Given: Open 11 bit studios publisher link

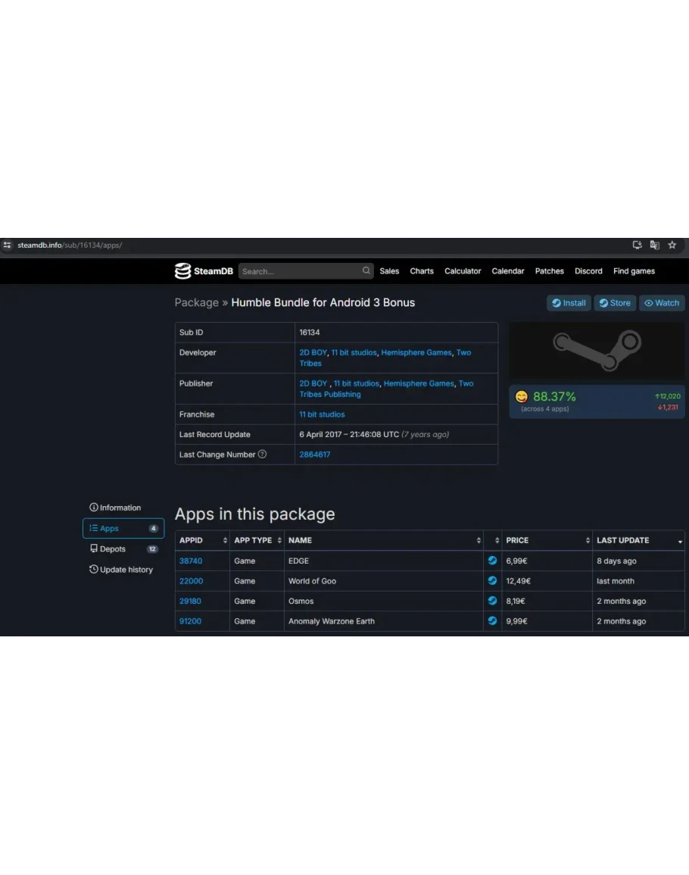Looking at the screenshot, I should coord(357,383).
